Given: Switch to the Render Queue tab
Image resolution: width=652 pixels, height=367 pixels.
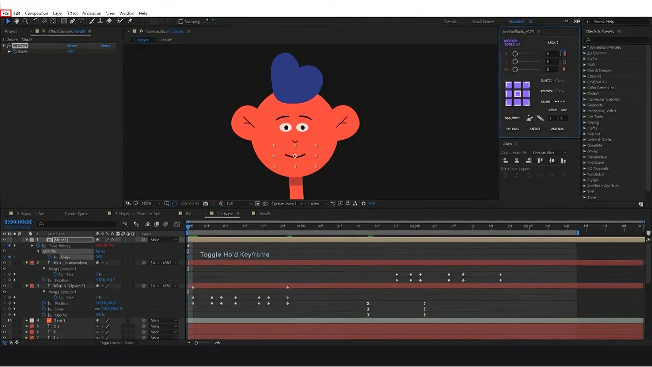Looking at the screenshot, I should click(77, 214).
